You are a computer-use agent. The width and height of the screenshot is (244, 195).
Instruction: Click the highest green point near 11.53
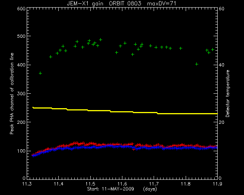pyautogui.click(x=101, y=40)
